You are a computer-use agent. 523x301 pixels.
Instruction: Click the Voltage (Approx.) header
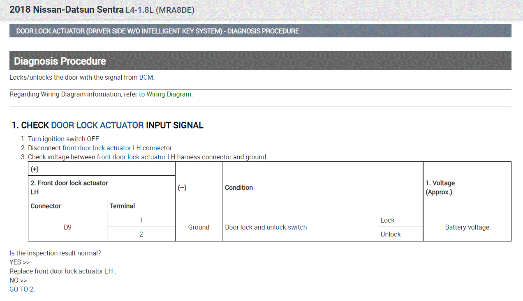coord(467,187)
